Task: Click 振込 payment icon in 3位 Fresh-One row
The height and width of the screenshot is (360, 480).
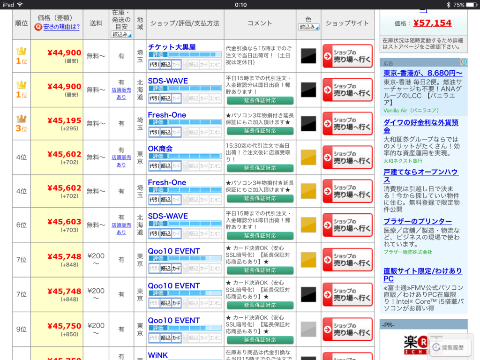Action: [x=165, y=132]
